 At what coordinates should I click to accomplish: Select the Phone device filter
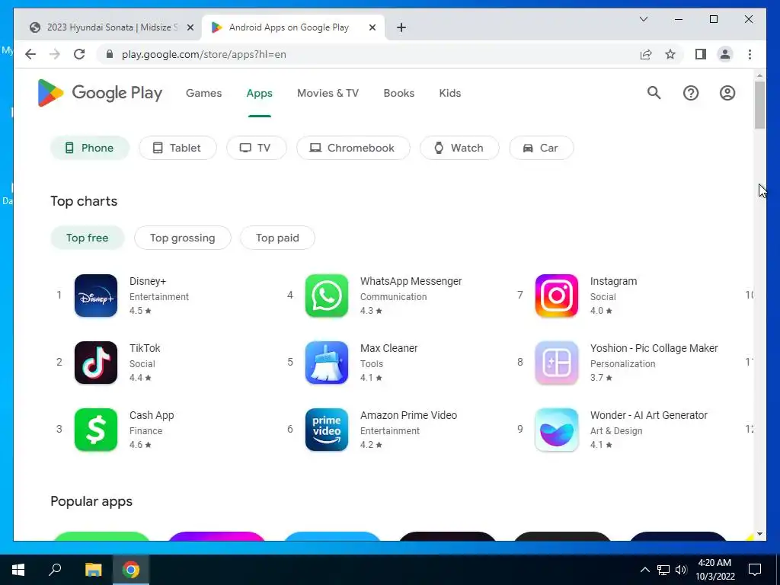pos(90,148)
